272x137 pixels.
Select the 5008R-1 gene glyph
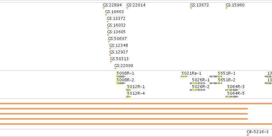(121, 77)
